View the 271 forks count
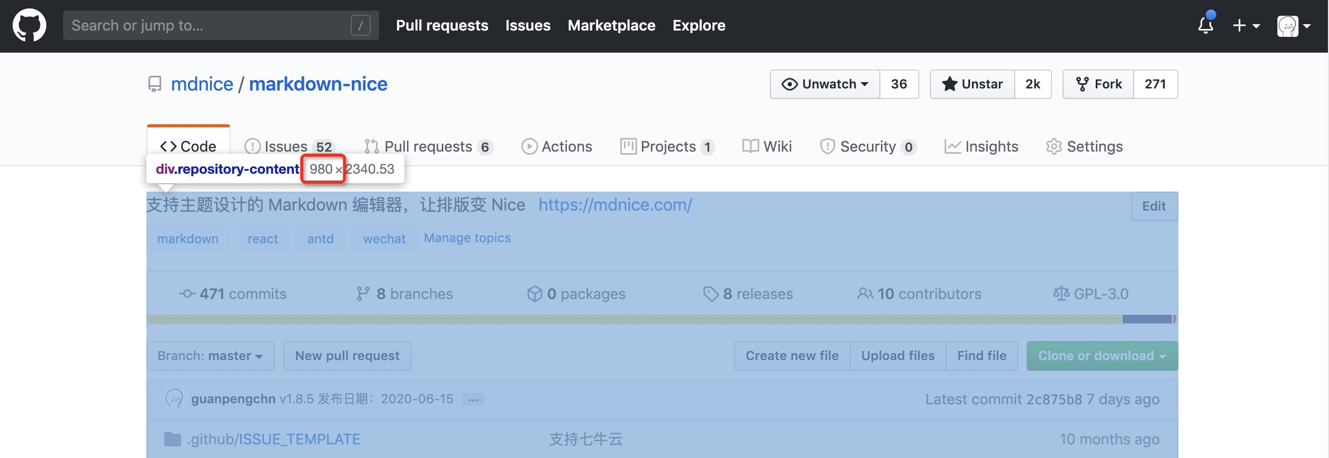This screenshot has height=458, width=1329. click(1155, 84)
